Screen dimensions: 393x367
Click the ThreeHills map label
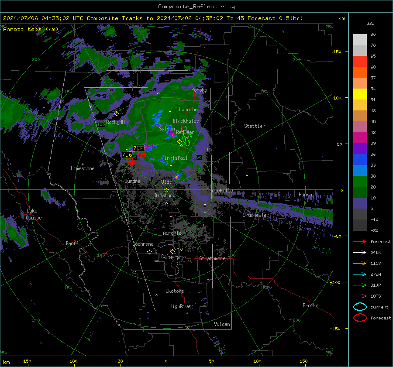pyautogui.click(x=220, y=191)
